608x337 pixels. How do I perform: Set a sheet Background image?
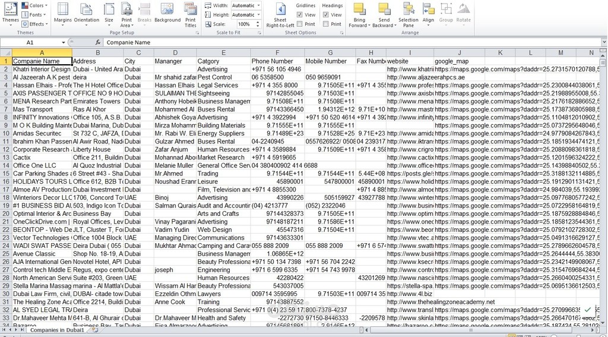pos(167,12)
